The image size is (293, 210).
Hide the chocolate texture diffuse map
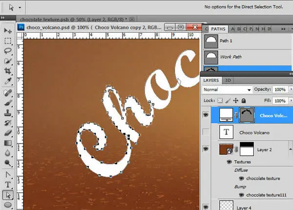tap(241, 178)
